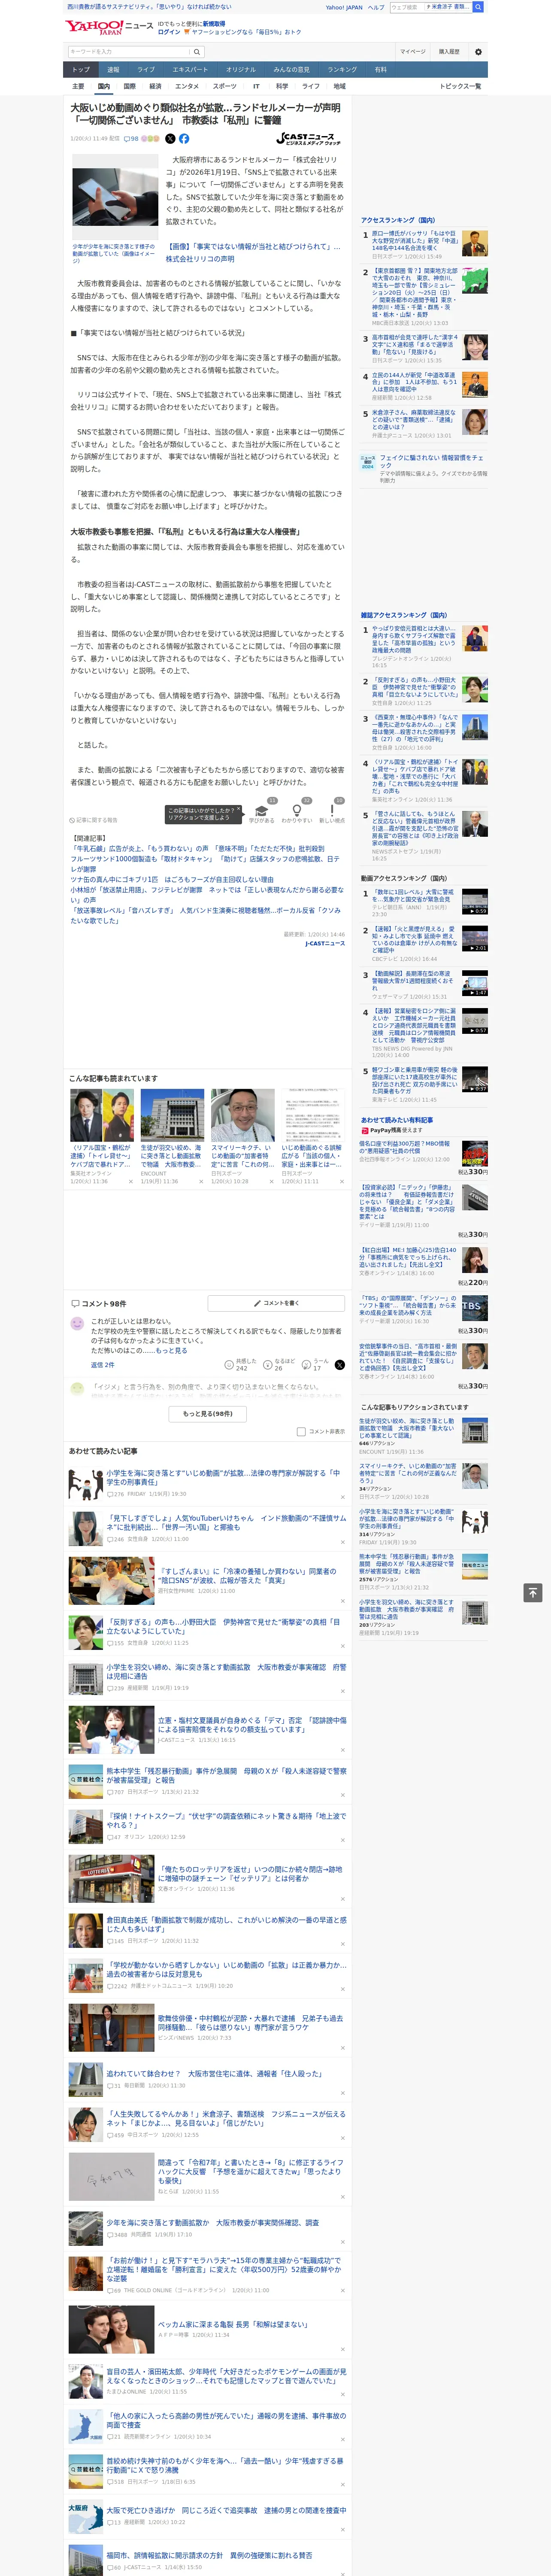The height and width of the screenshot is (2576, 551).
Task: Select the 有料 tab
Action: click(x=381, y=70)
